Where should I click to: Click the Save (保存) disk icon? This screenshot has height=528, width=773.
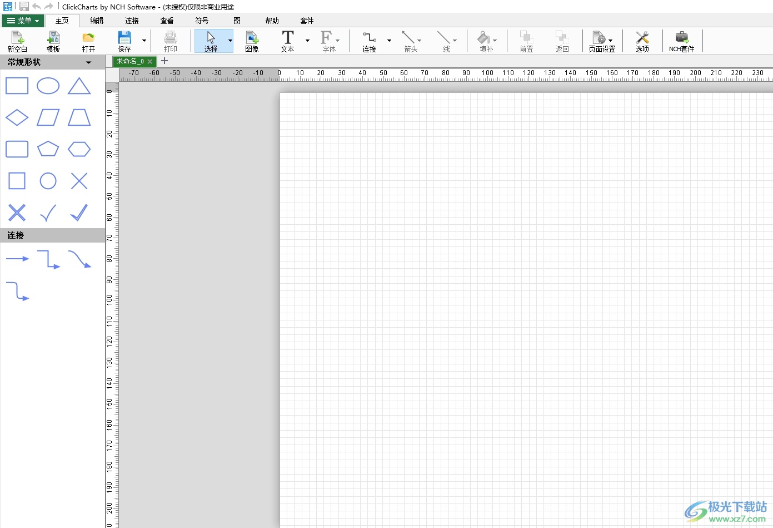click(x=124, y=41)
